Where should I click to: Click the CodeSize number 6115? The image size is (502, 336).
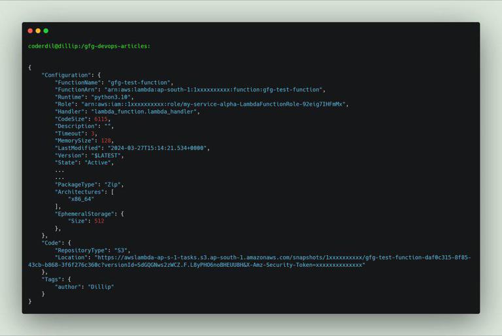(101, 119)
